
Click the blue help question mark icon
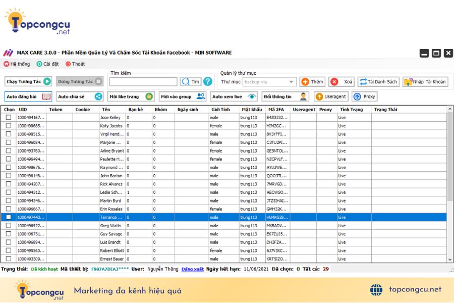point(208,82)
